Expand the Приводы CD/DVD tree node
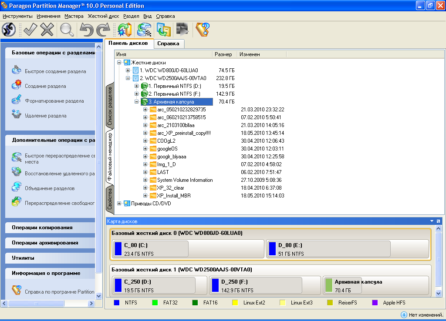 coord(119,204)
